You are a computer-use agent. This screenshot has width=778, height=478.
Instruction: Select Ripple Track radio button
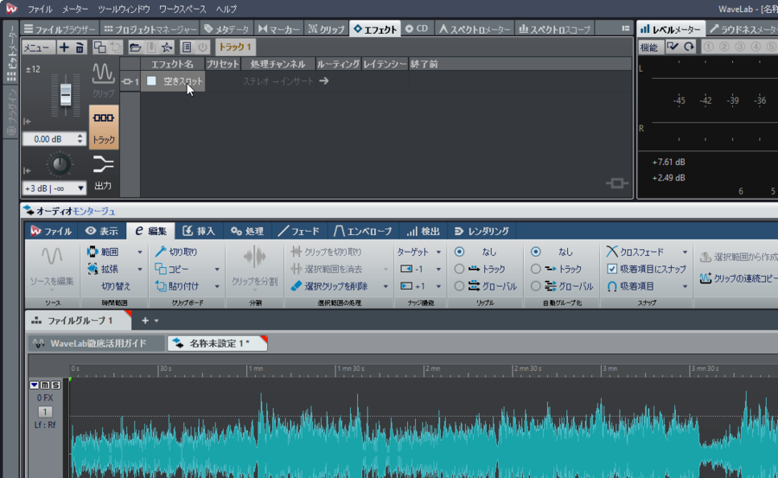(460, 269)
